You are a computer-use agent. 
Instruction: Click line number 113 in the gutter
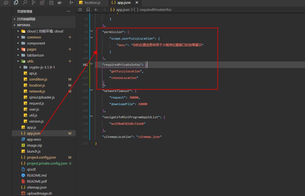[x=85, y=143]
